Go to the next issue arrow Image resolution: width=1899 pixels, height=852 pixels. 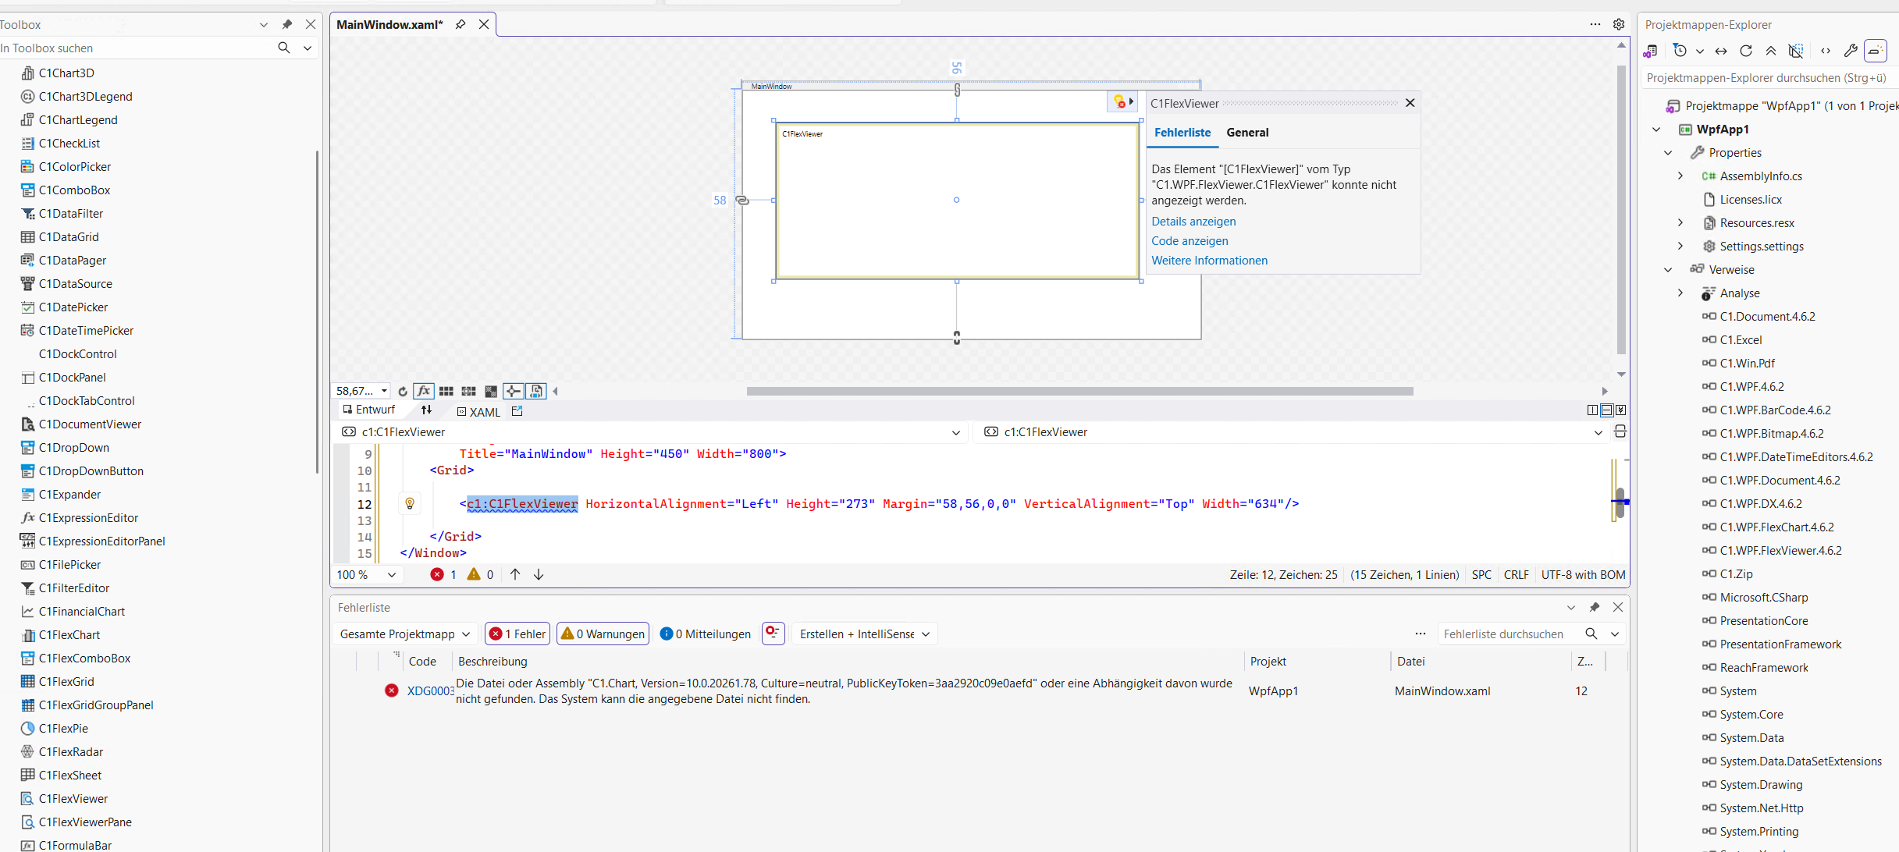[539, 575]
